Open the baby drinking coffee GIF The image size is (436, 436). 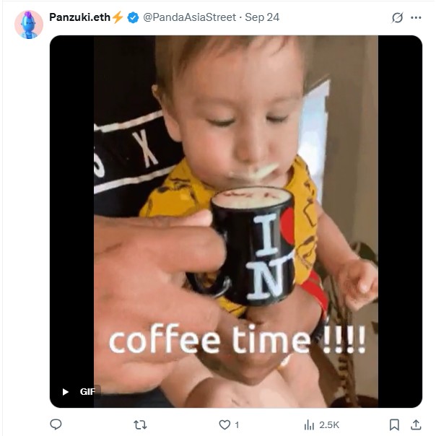pos(235,180)
